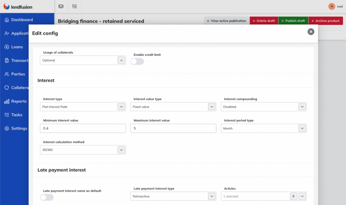Toggle Late payment interest same as default
This screenshot has height=205, width=346.
47,197
